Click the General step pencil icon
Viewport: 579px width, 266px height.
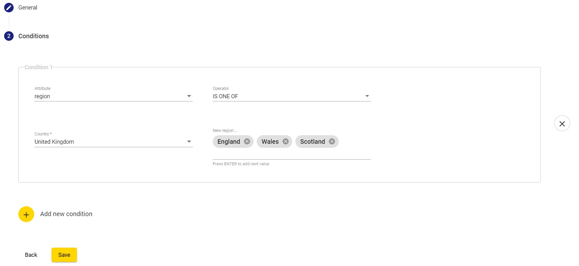[x=9, y=8]
